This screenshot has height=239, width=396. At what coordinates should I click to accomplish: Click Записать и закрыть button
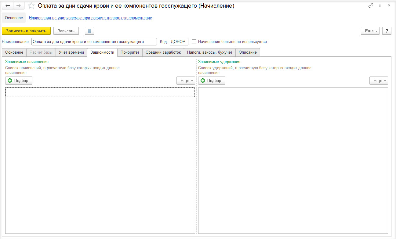tap(26, 31)
